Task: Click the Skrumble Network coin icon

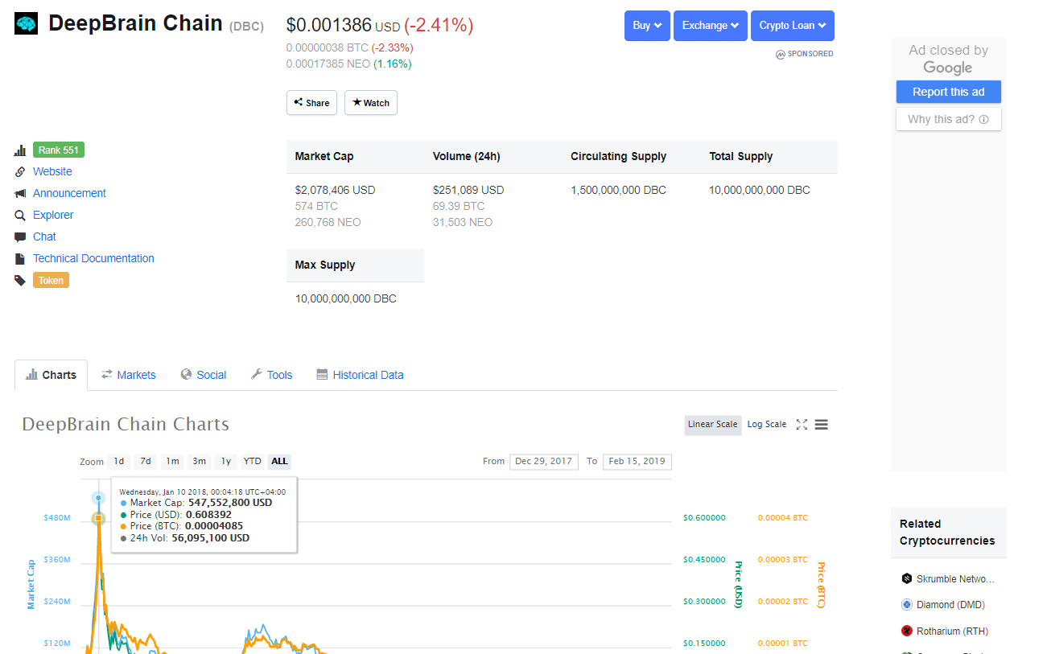Action: coord(907,578)
